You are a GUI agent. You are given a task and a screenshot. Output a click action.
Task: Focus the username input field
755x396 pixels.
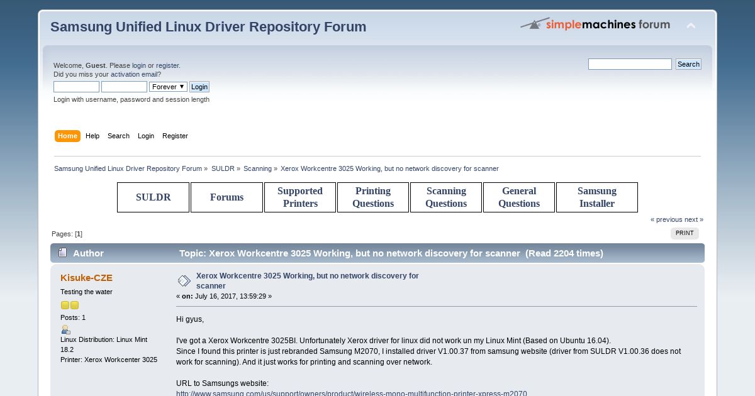point(76,87)
